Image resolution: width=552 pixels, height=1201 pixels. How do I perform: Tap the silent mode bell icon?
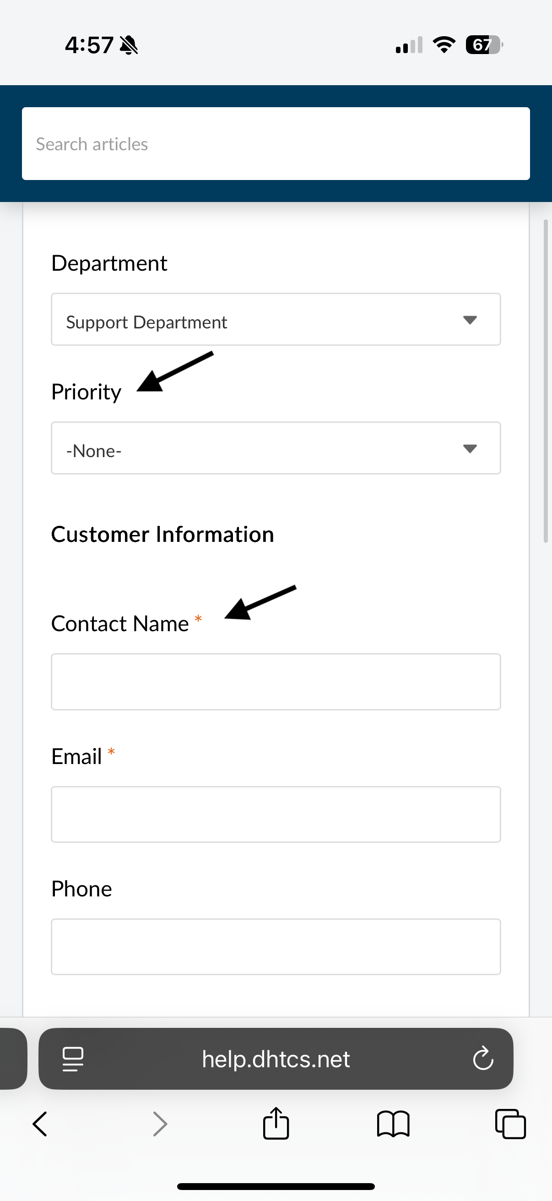coord(129,45)
